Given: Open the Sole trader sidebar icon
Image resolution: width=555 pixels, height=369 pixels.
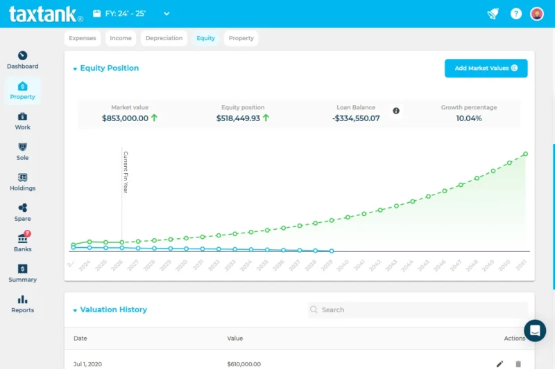Looking at the screenshot, I should coord(22,147).
